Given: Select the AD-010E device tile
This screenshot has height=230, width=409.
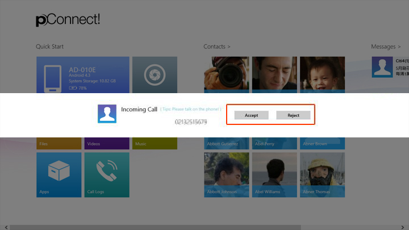Looking at the screenshot, I should (x=83, y=74).
